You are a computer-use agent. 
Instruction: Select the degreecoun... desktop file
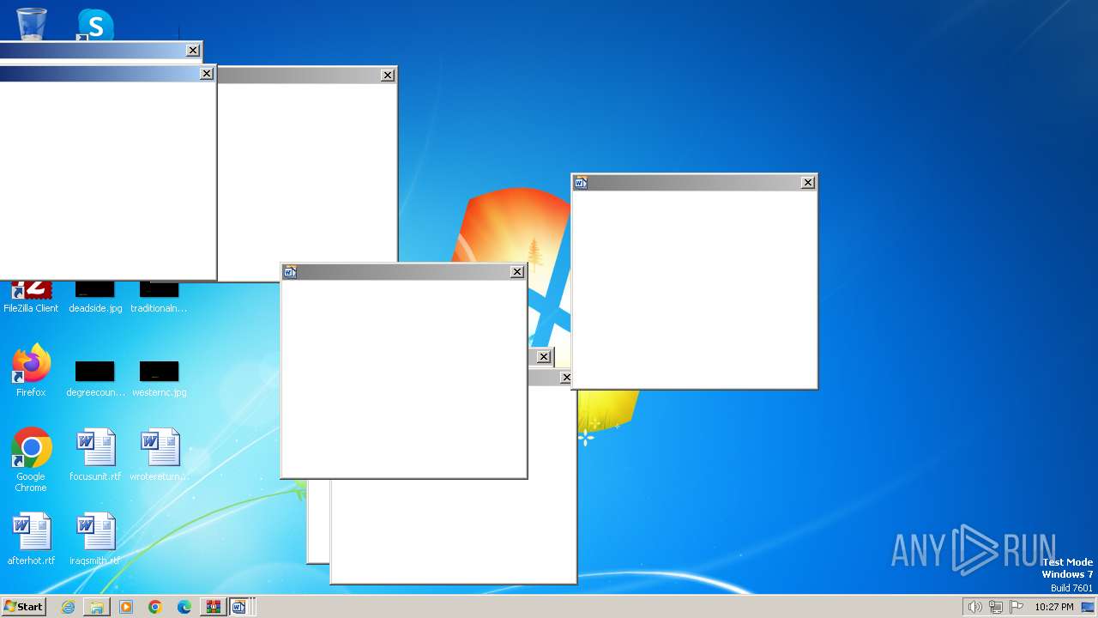[95, 379]
